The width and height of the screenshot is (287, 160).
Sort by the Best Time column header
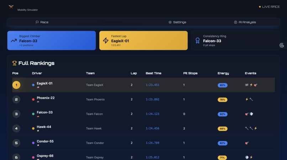[153, 73]
